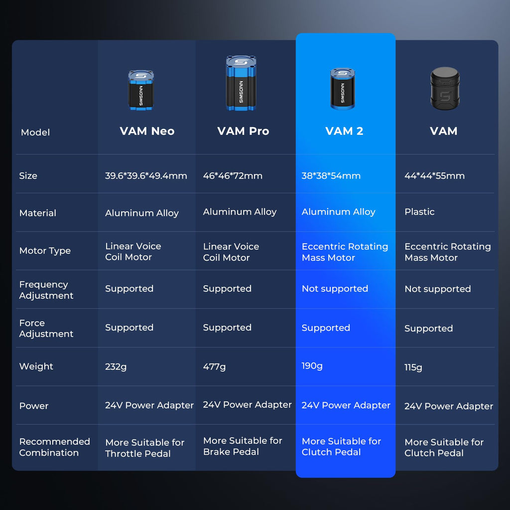Screen dimensions: 510x510
Task: Click the 'Material' row label
Action: click(x=38, y=213)
